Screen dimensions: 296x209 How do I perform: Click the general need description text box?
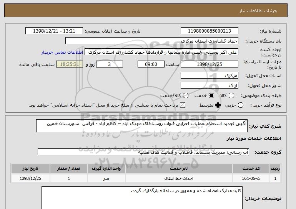coord(142,126)
